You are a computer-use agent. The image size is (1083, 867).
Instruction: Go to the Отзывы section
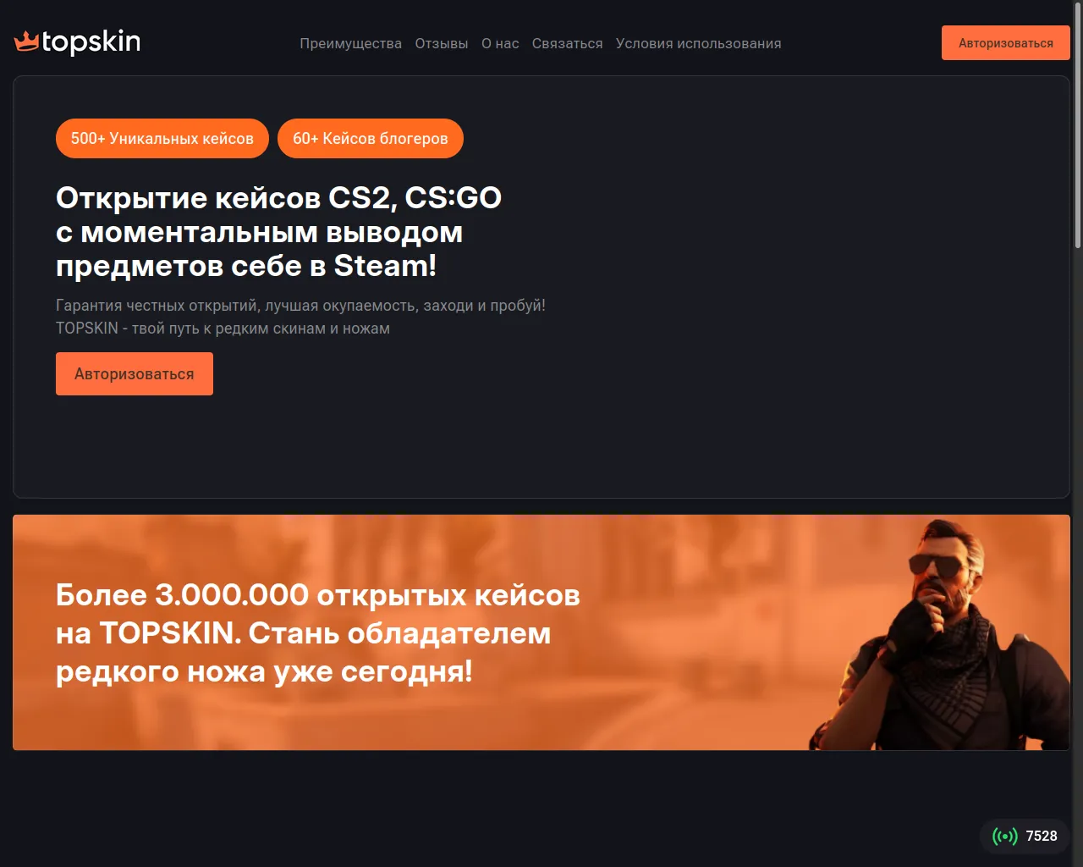[x=442, y=43]
